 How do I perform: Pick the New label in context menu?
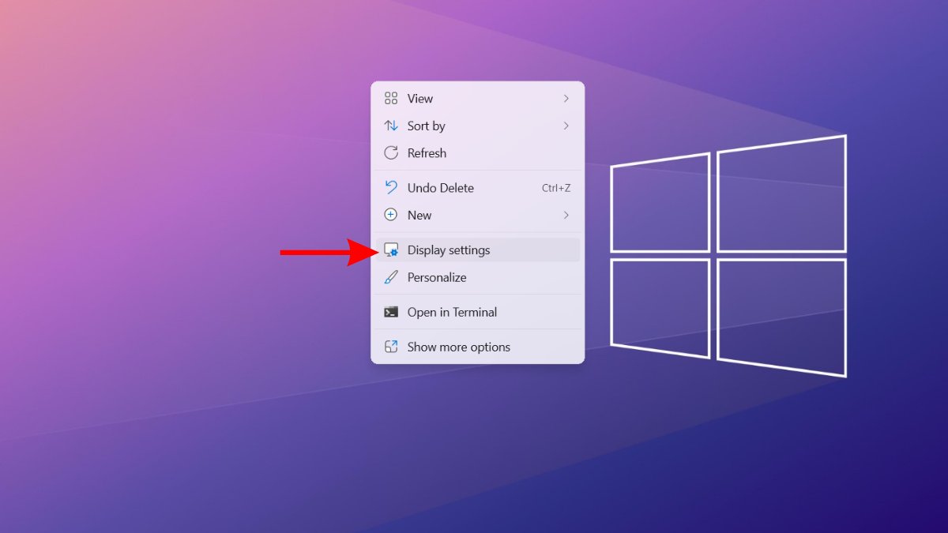coord(419,215)
